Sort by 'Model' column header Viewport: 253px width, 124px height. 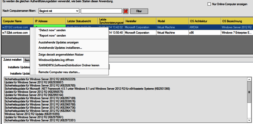(172, 21)
